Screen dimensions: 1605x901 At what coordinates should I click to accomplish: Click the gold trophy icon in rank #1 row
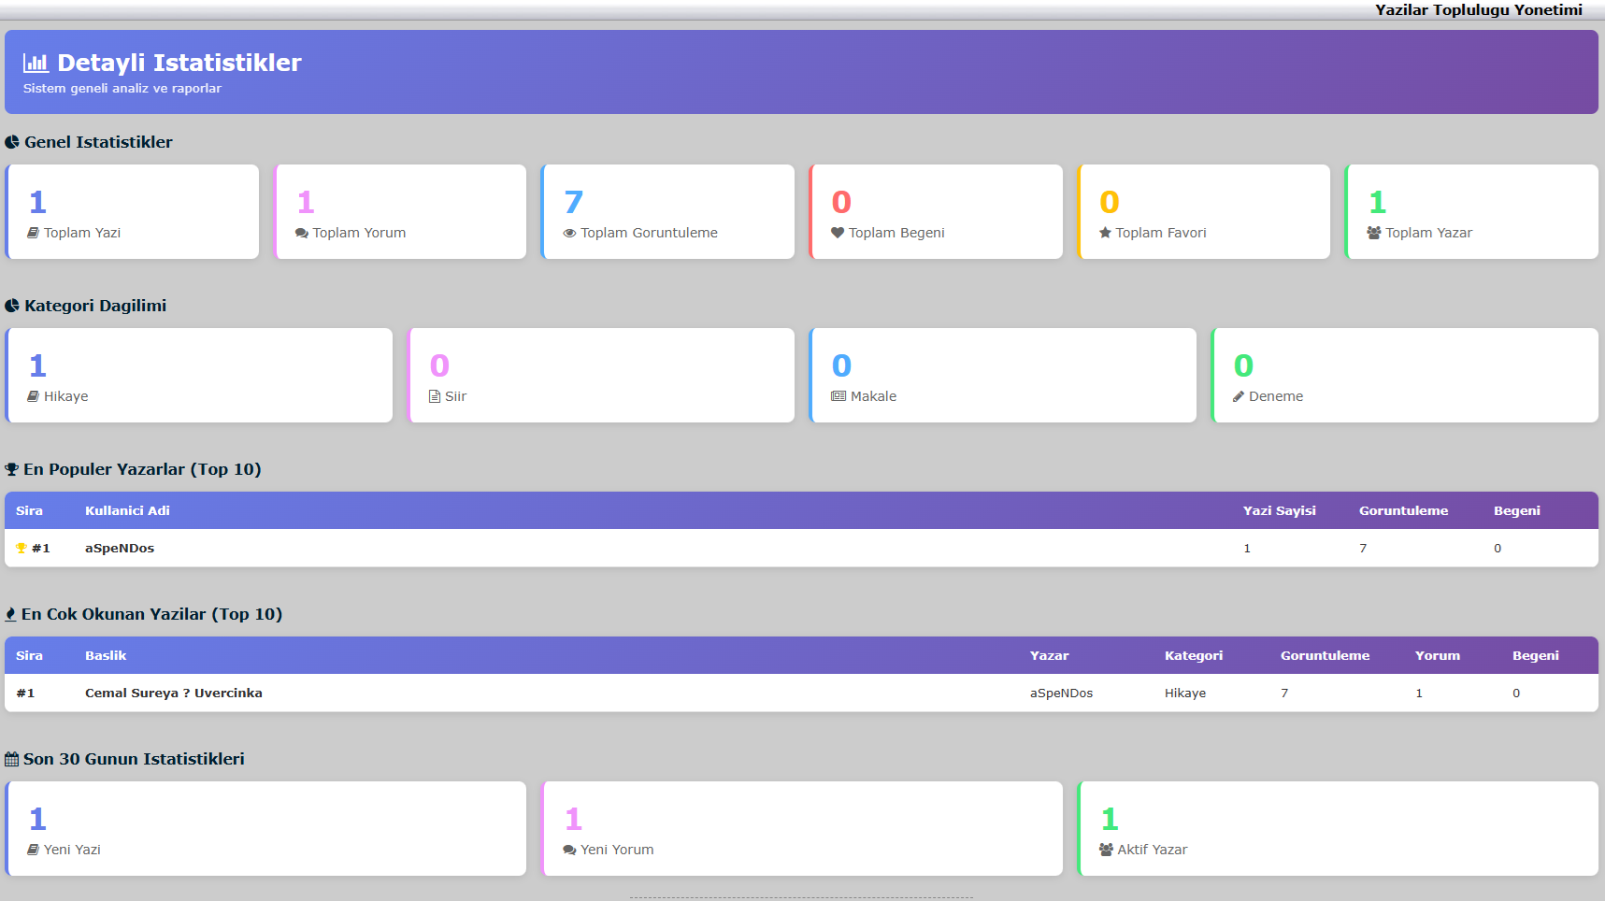[21, 549]
